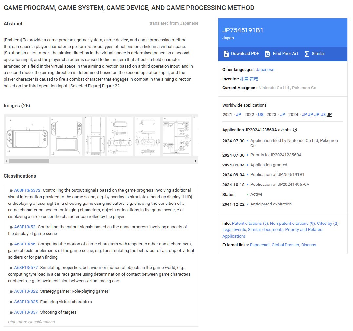353x331 pixels.
Task: Click 'Publication of JP7545191B1' event
Action: tap(277, 175)
